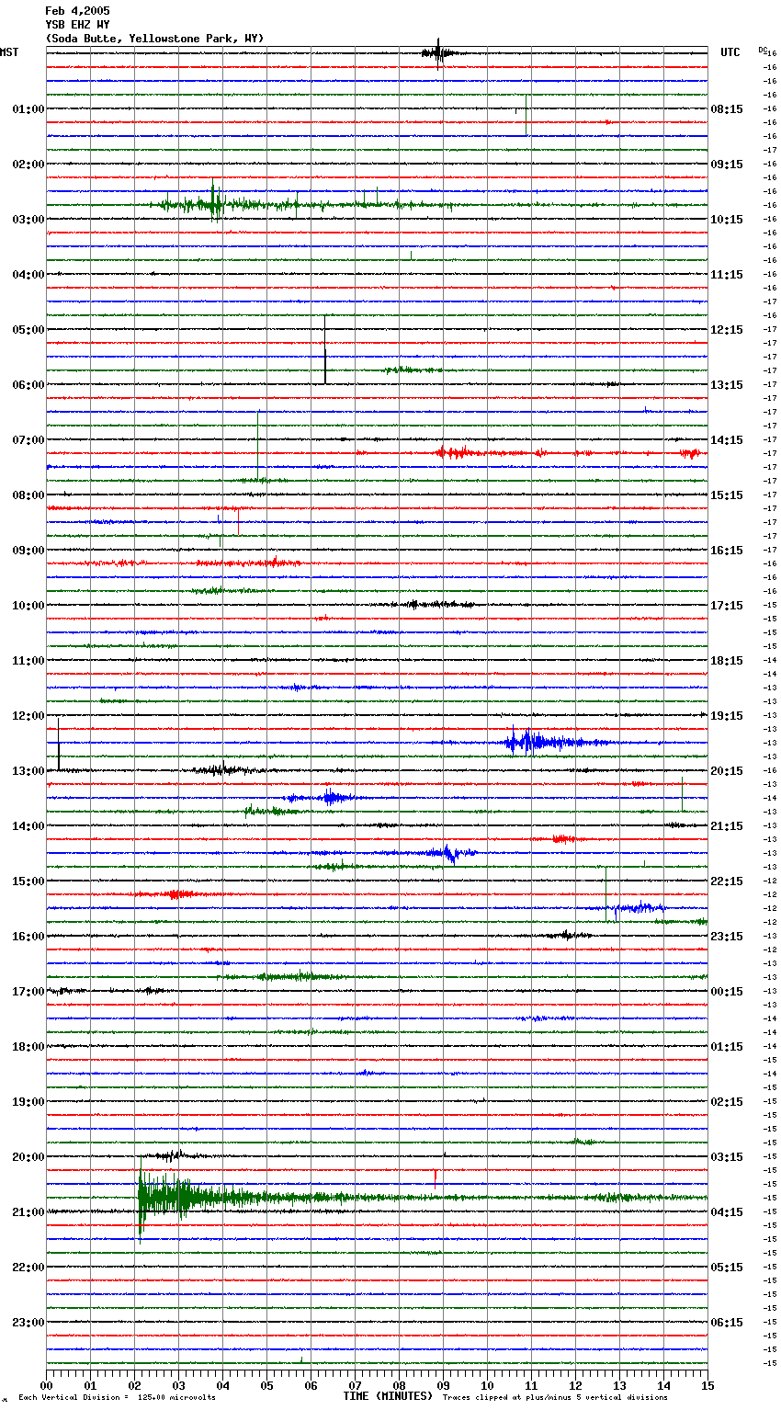The width and height of the screenshot is (781, 1410).
Task: Click minute tick label "00" on bottom axis
Action: pos(46,1385)
